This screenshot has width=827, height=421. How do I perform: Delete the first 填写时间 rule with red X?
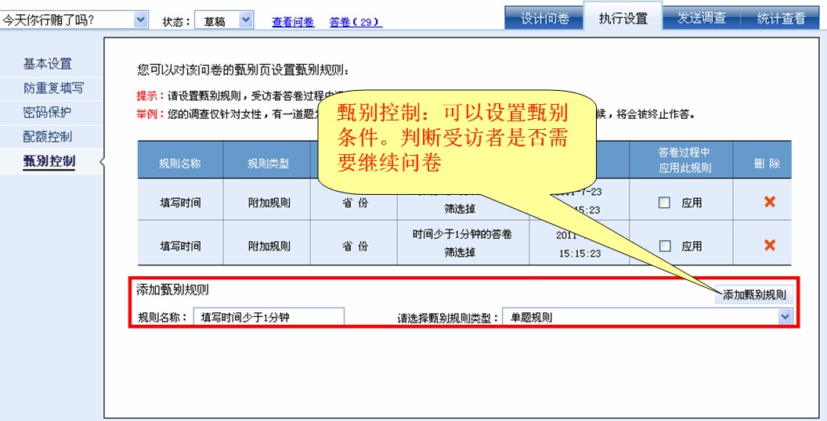tap(769, 202)
